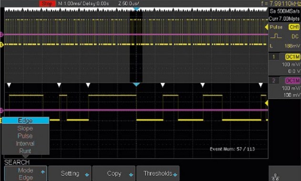Image resolution: width=301 pixels, height=181 pixels.
Task: Click the Delay:0.00s readout
Action: click(96, 3)
